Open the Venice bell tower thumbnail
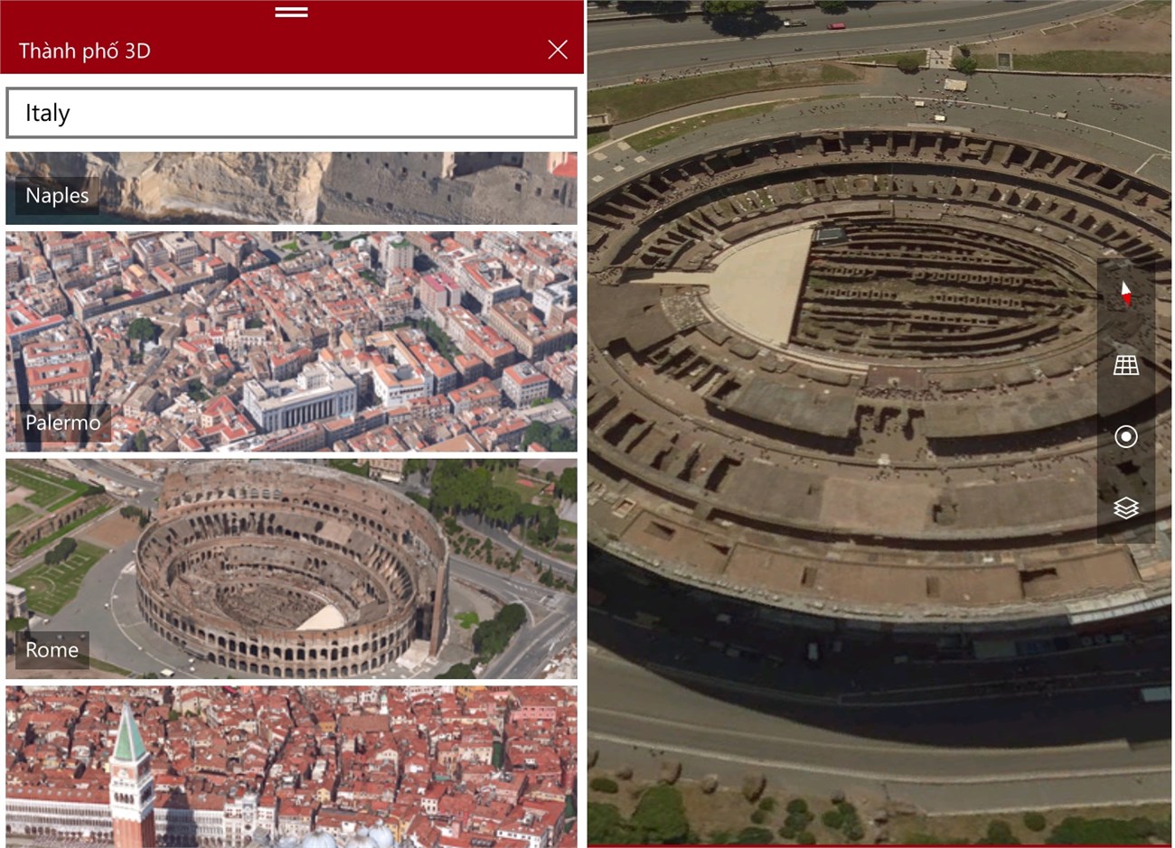The height and width of the screenshot is (848, 1175). (291, 767)
